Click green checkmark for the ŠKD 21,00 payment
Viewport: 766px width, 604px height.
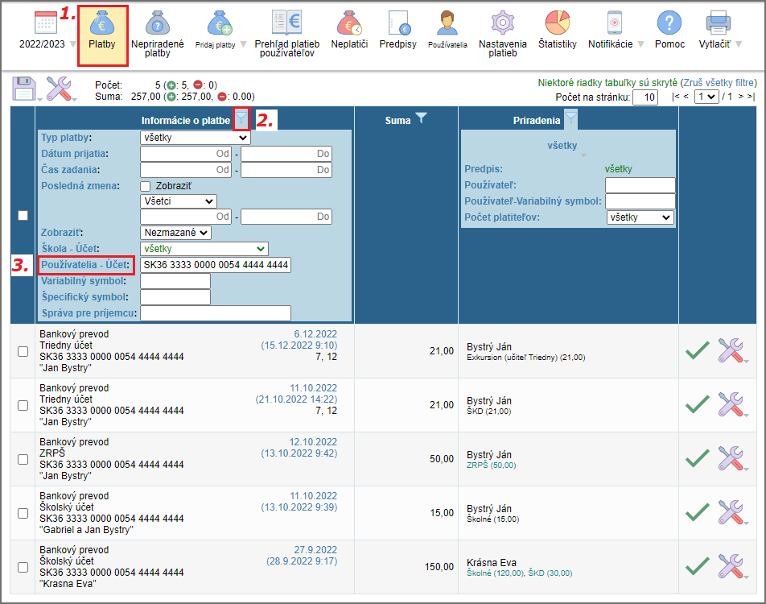click(x=698, y=404)
